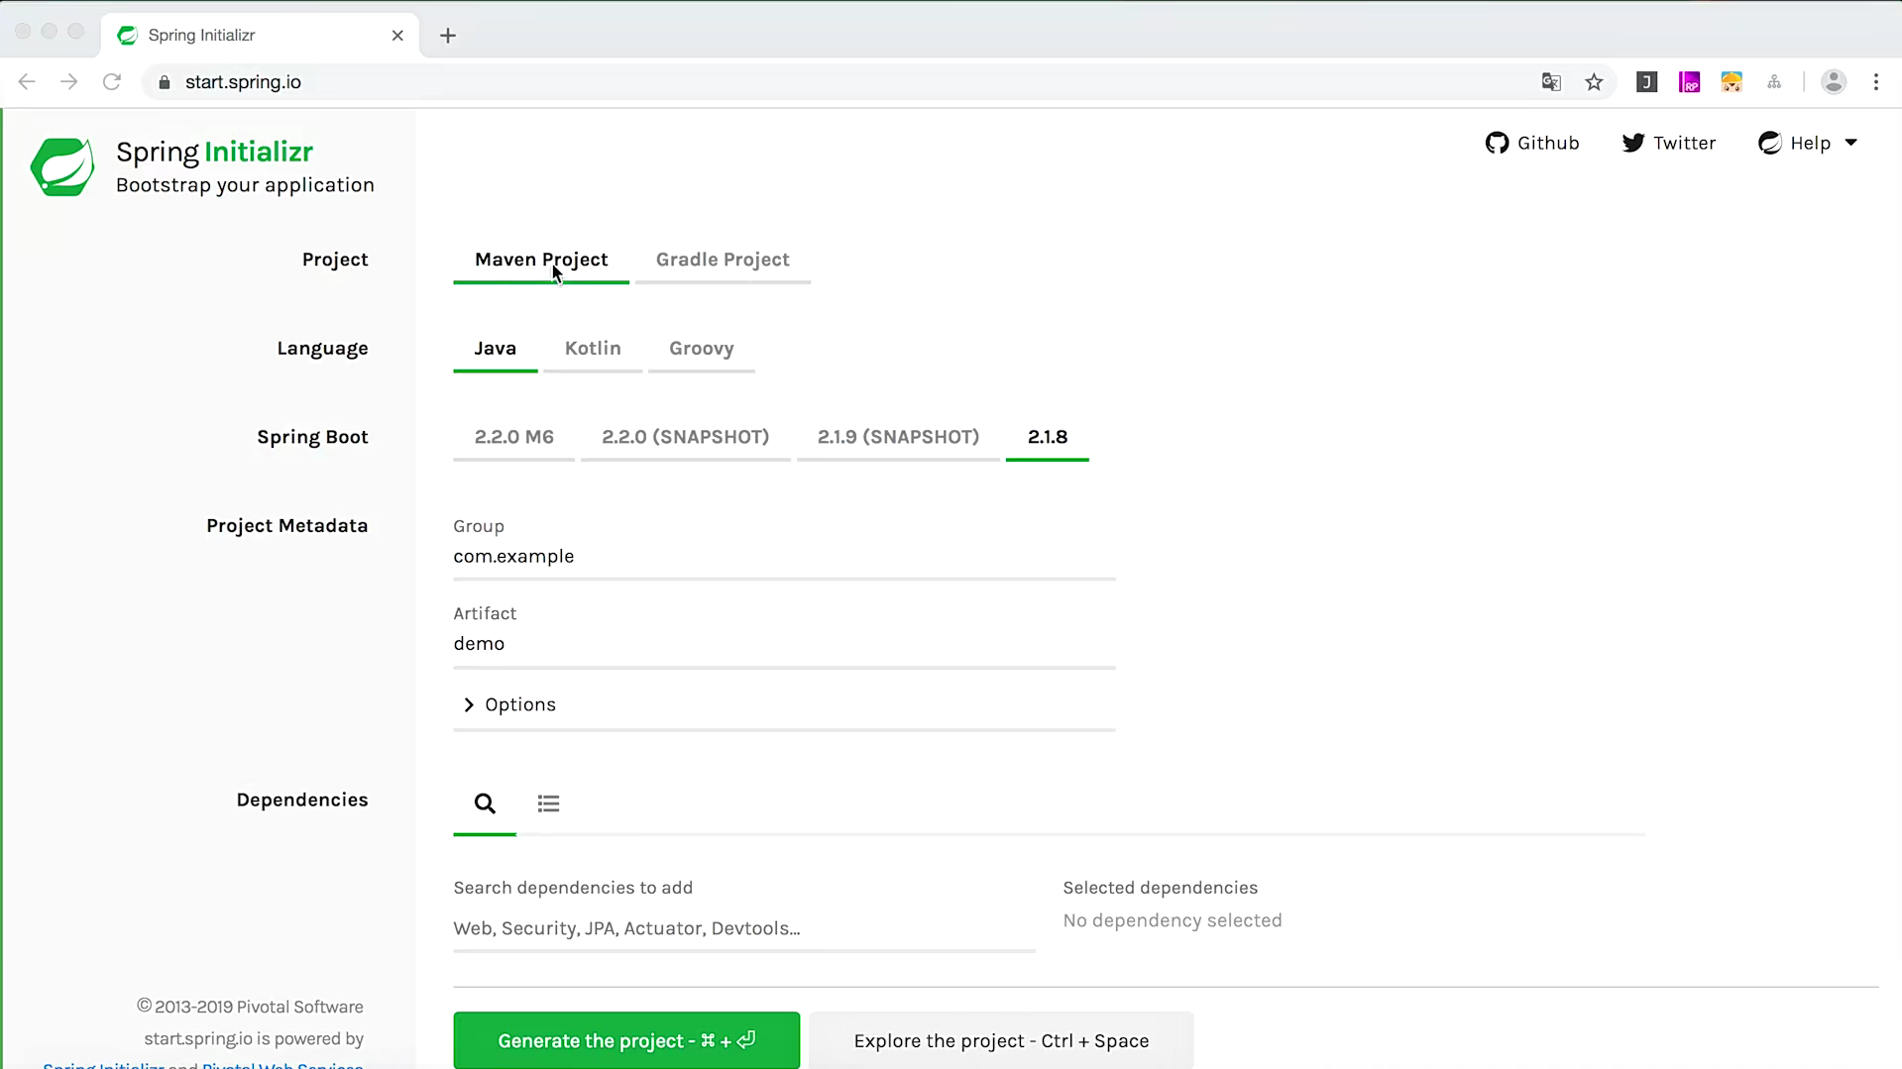Click Generate the project button
1902x1069 pixels.
coord(626,1040)
